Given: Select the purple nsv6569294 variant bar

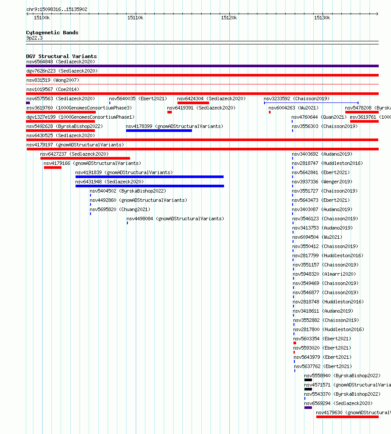Looking at the screenshot, I should 308,408.
